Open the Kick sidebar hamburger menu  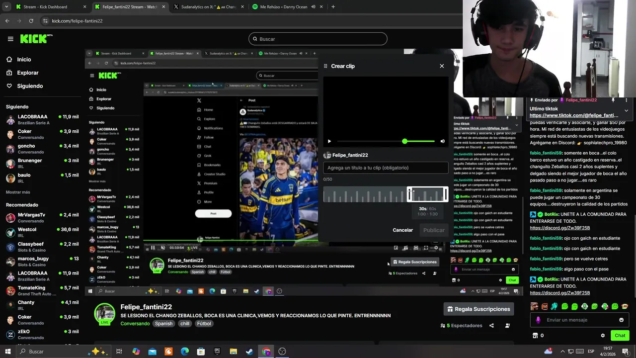10,39
